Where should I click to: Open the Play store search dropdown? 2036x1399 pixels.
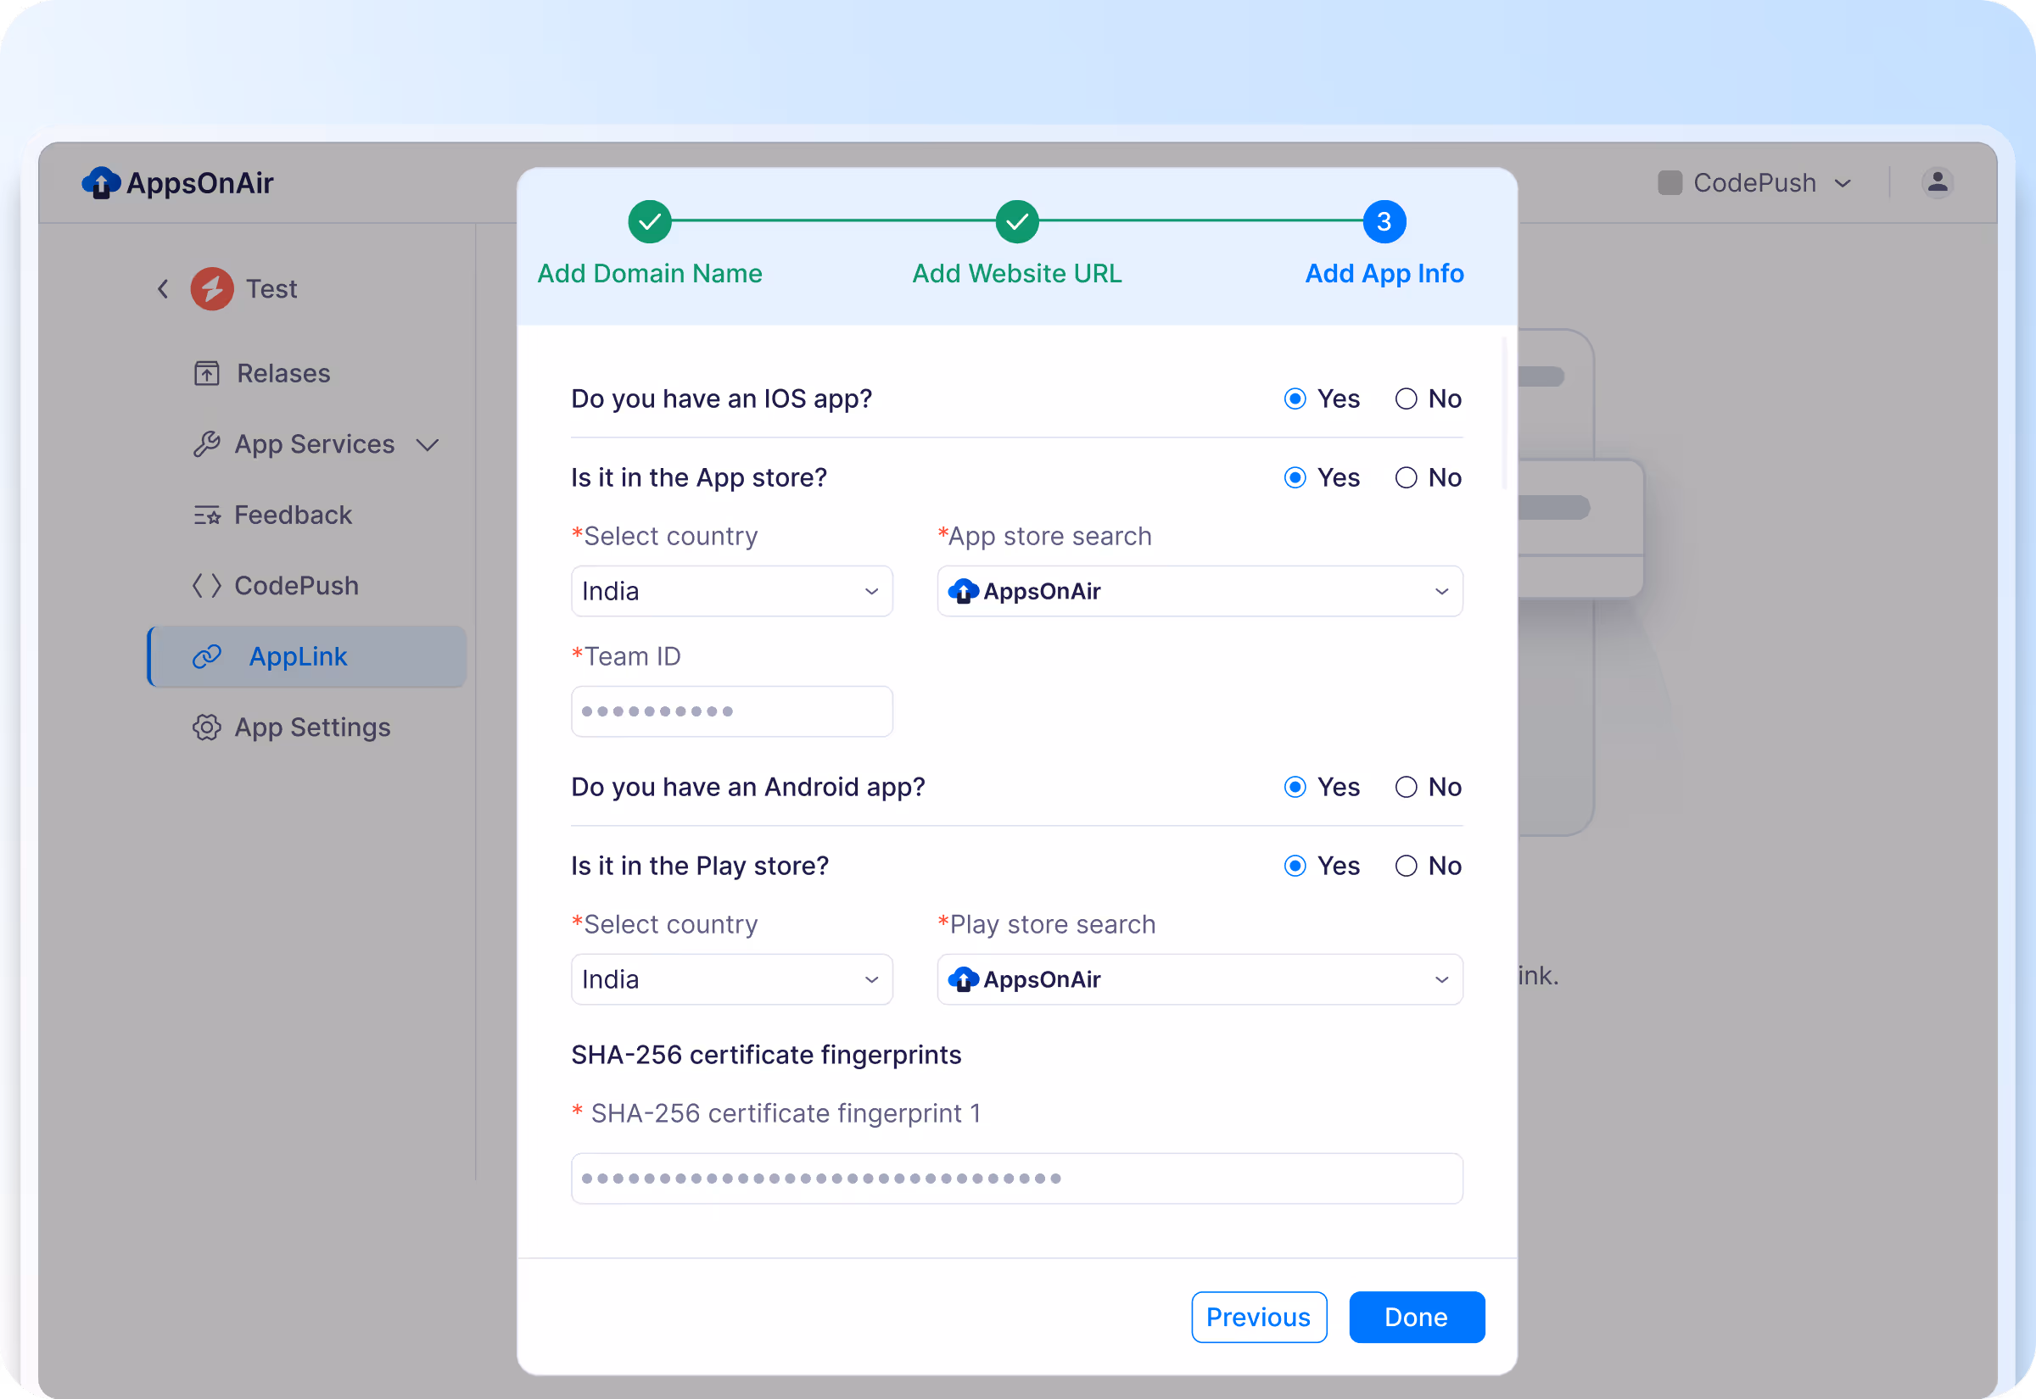pos(1200,980)
